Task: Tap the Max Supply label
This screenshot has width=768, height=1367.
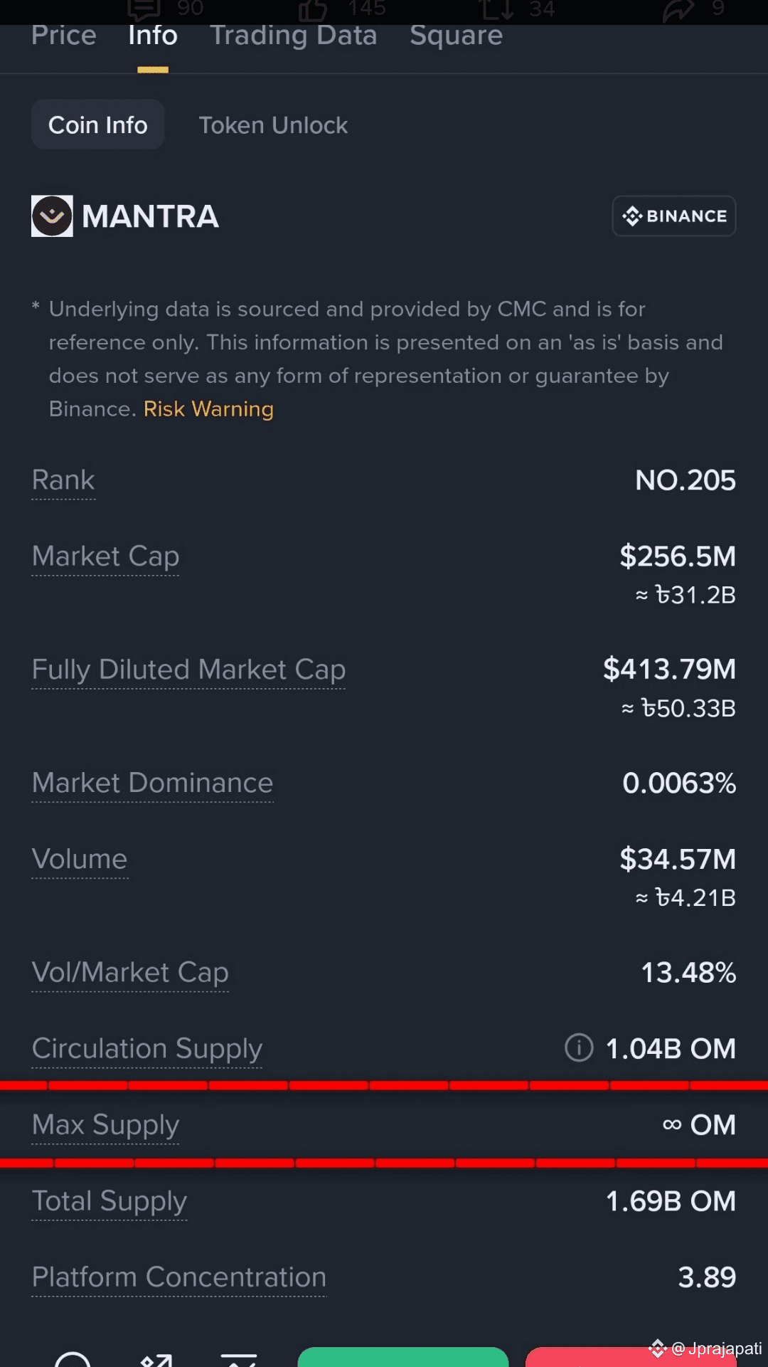Action: [105, 1125]
